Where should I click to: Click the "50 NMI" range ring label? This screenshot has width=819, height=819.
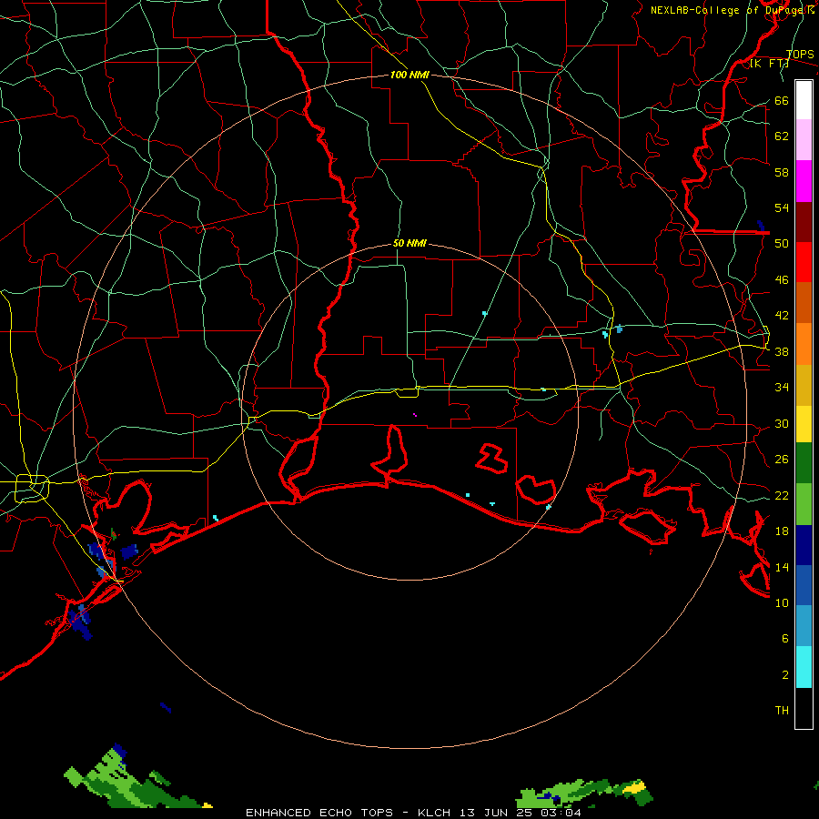click(409, 243)
